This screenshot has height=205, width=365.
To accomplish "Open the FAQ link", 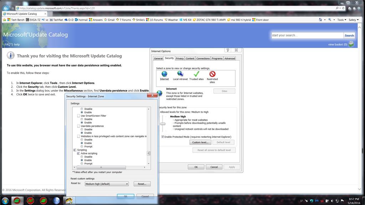I will [7, 44].
